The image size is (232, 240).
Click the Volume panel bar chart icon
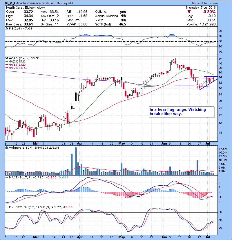(7, 147)
